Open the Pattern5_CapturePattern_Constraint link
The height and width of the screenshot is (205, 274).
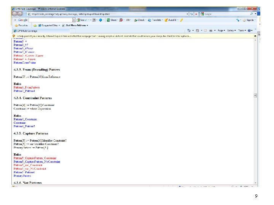point(35,158)
